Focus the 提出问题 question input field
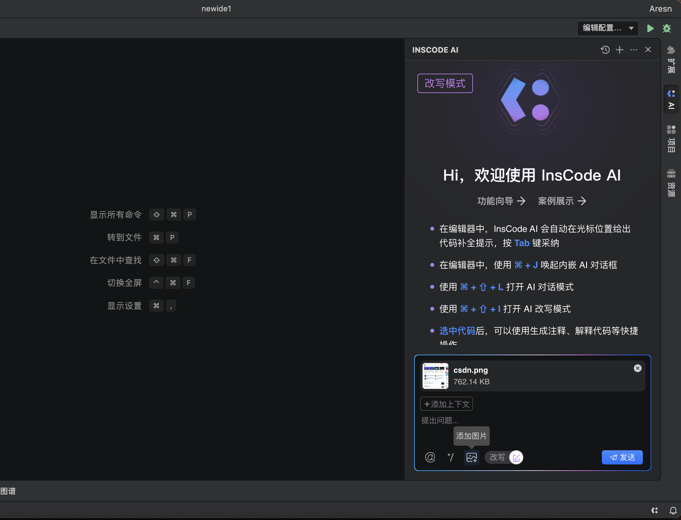This screenshot has height=520, width=681. [532, 420]
